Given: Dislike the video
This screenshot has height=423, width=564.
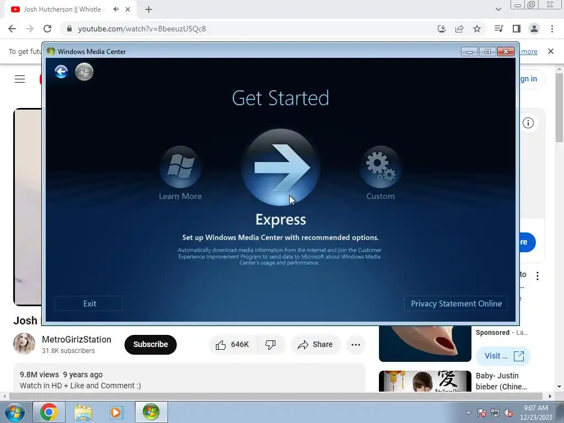Looking at the screenshot, I should coord(271,345).
